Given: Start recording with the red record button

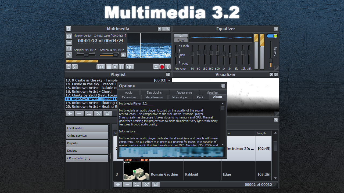Looking at the screenshot, I should point(162,67).
